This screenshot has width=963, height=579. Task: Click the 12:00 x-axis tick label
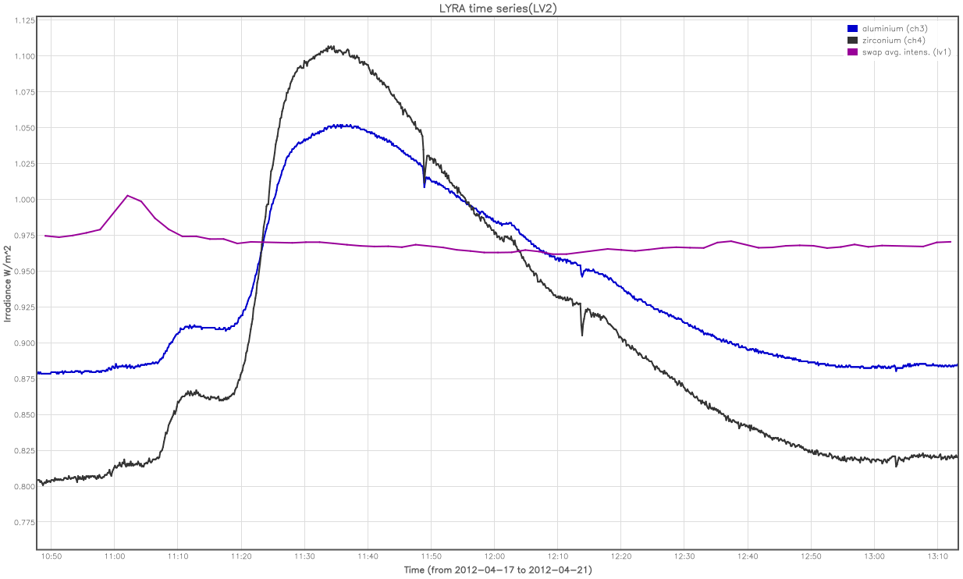coord(494,556)
